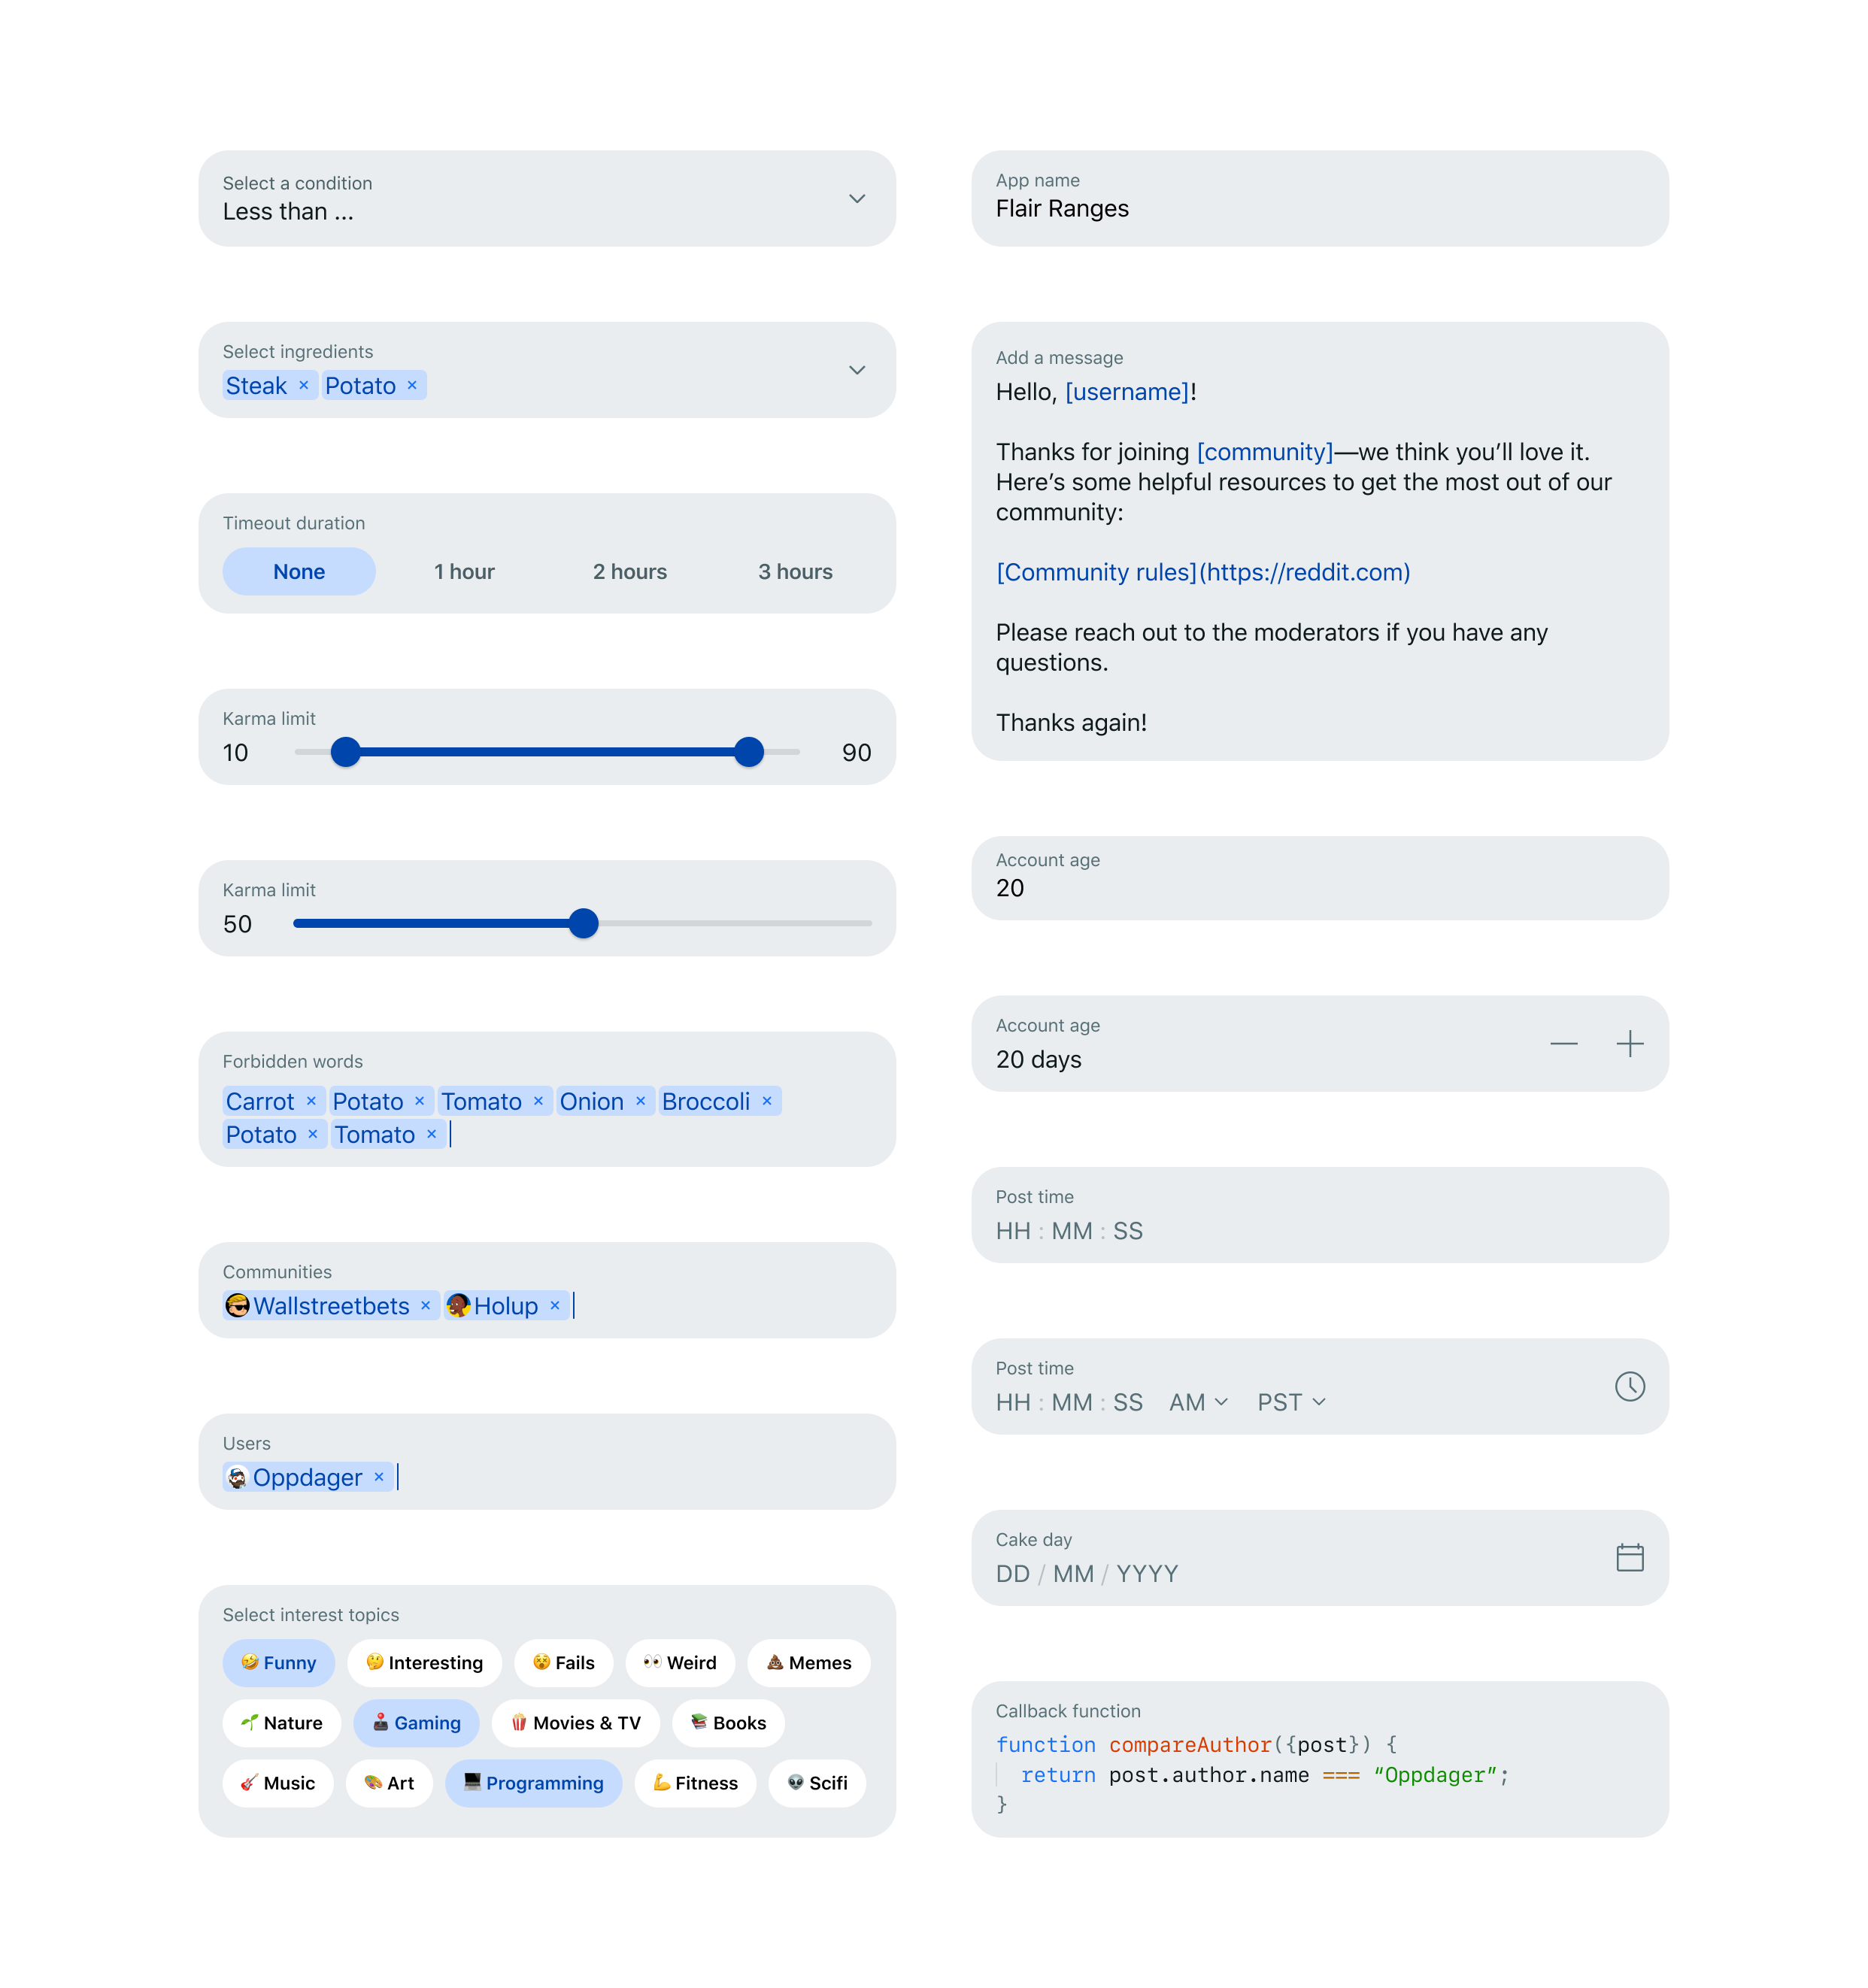Toggle the Funny interest topic
The width and height of the screenshot is (1868, 1988).
pos(279,1662)
